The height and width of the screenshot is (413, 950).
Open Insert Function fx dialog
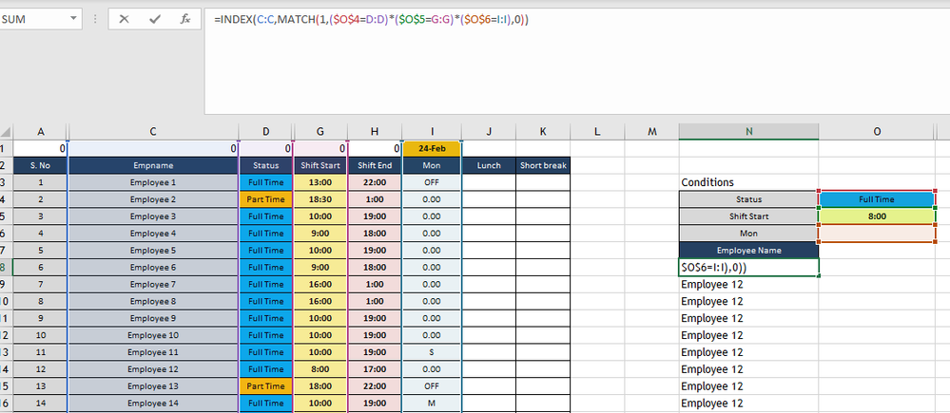click(185, 19)
